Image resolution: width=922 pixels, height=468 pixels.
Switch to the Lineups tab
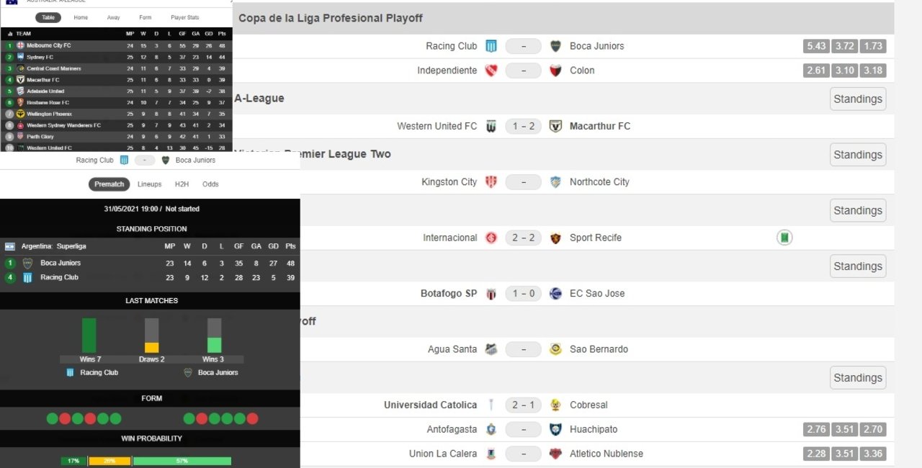150,184
